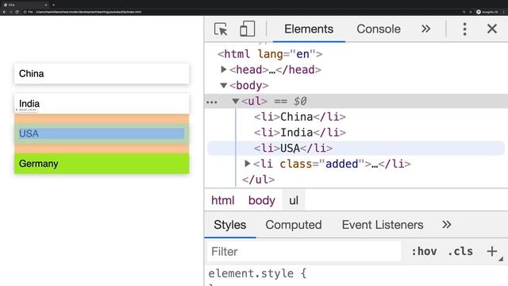Select the India li node in DOM
The height and width of the screenshot is (286, 508).
pyautogui.click(x=300, y=133)
